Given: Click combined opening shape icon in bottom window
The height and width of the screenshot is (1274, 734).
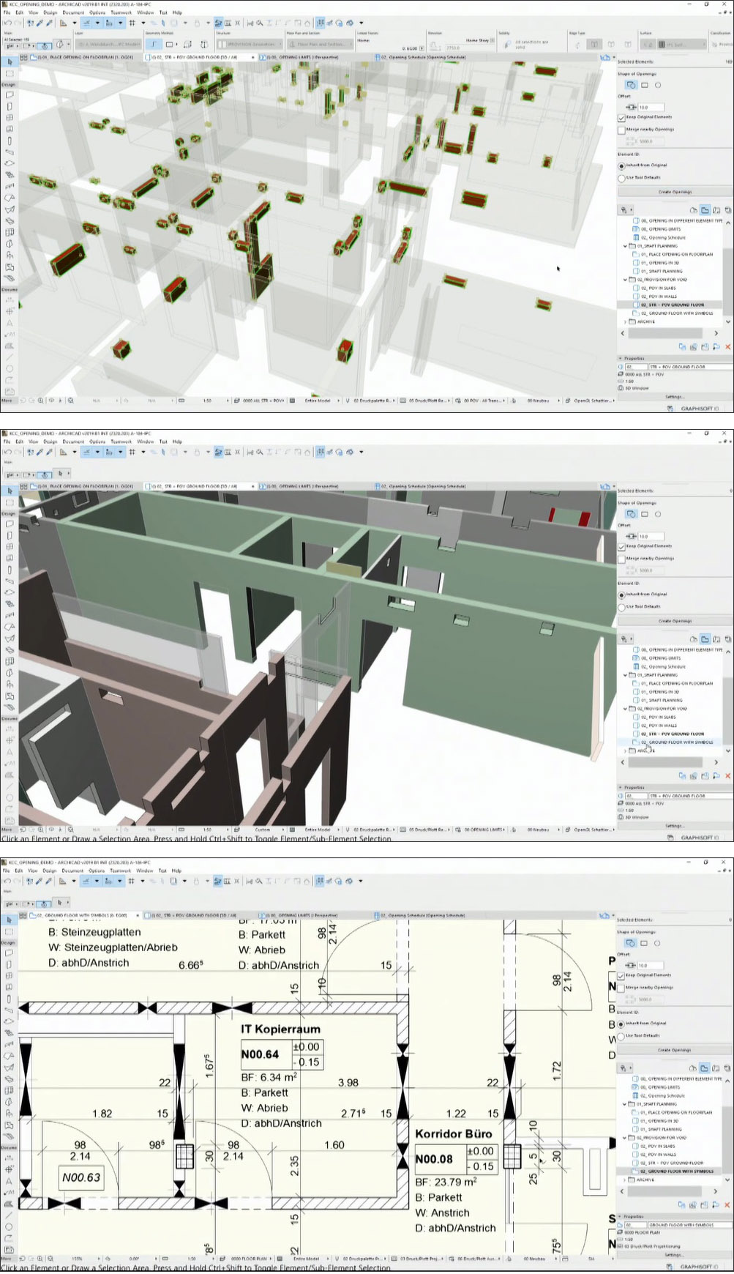Looking at the screenshot, I should pyautogui.click(x=631, y=943).
